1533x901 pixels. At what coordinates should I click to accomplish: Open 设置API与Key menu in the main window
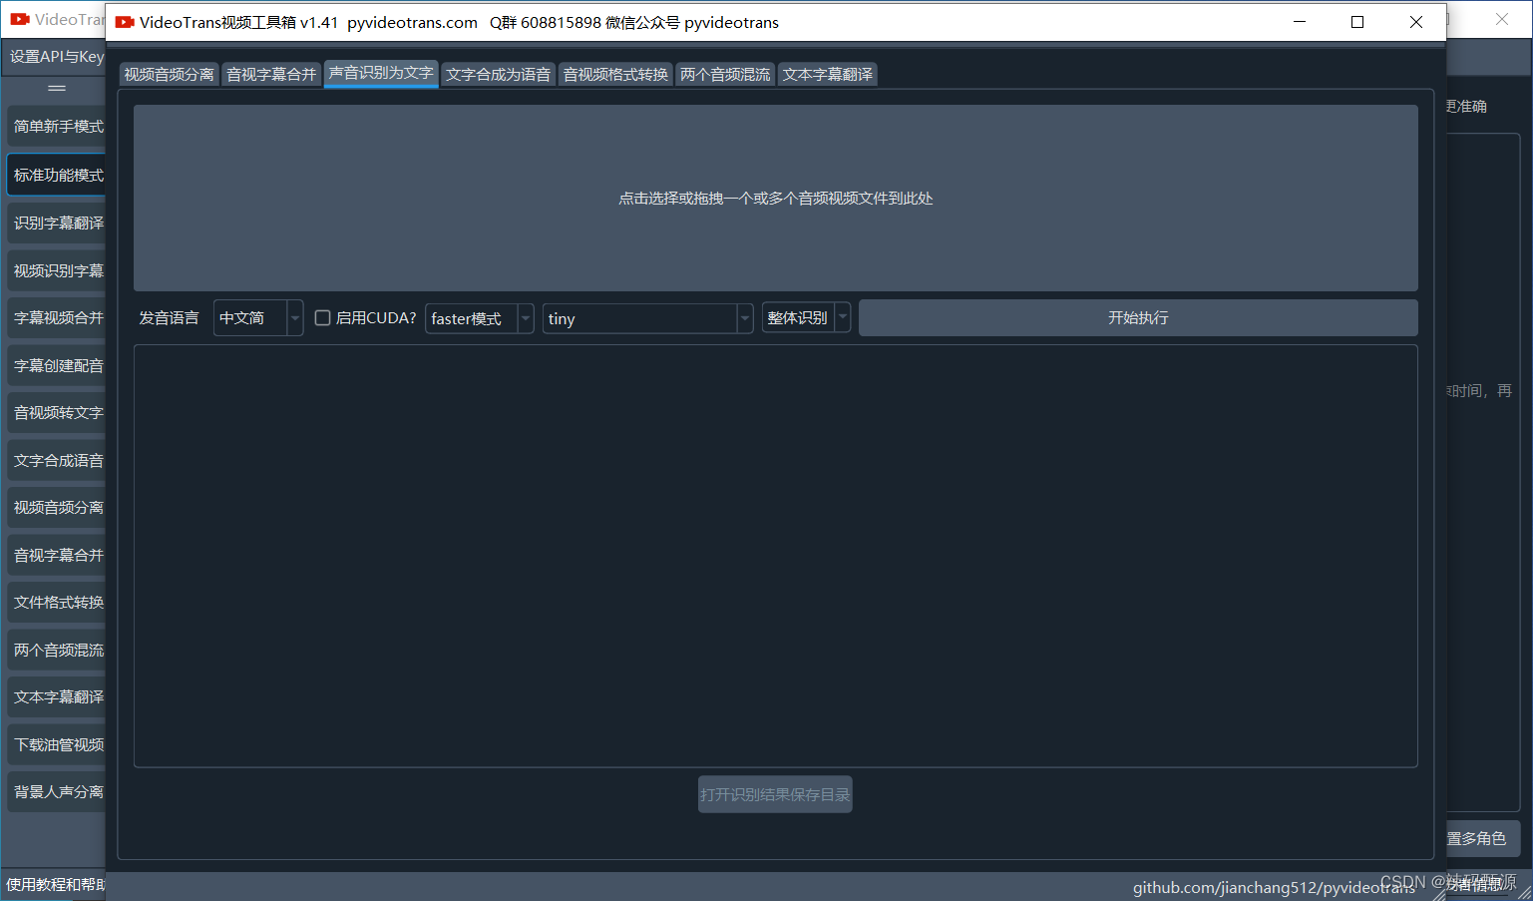tap(56, 57)
